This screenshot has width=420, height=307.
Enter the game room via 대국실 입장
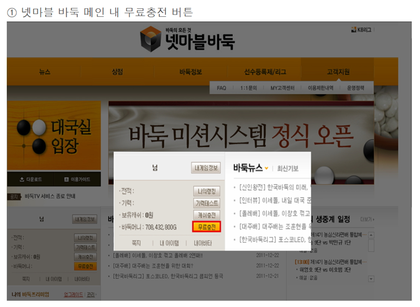tap(54, 135)
